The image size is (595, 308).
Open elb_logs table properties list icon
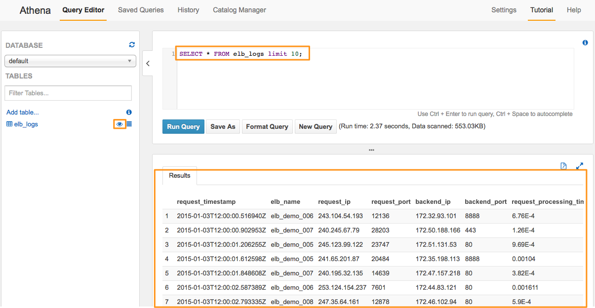[129, 124]
